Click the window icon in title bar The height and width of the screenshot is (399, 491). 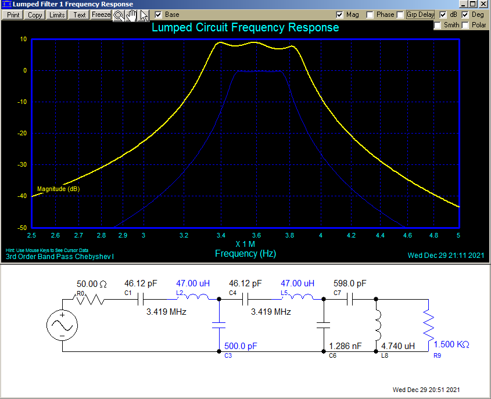click(6, 4)
